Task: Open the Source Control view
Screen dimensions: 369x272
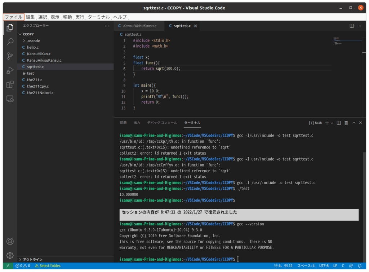Action: [x=10, y=56]
